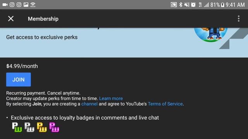
Task: Tap the alarm clock status icon
Action: (x=193, y=5)
